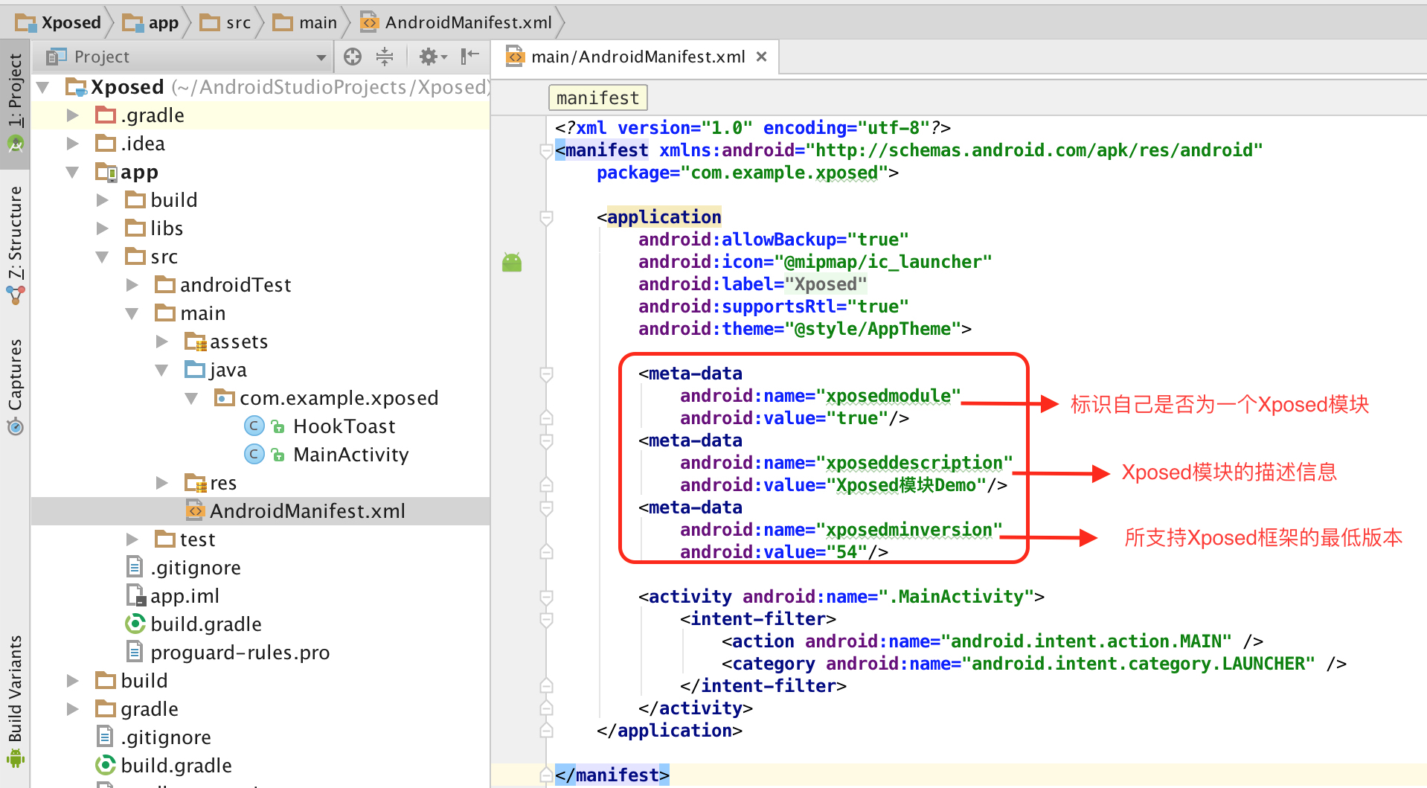
Task: Select the app .gitignore file
Action: click(x=195, y=568)
